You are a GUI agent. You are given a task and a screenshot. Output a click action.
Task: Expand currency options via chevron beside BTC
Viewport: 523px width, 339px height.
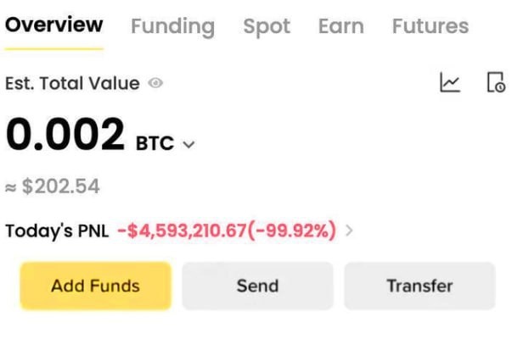188,145
